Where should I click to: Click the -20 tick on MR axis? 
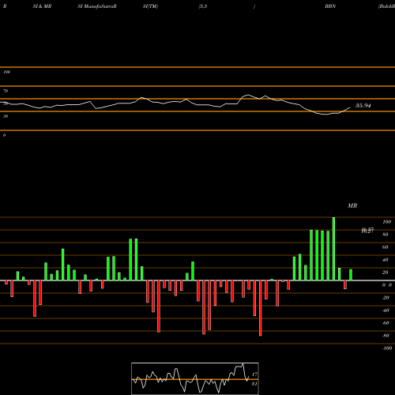click(386, 298)
